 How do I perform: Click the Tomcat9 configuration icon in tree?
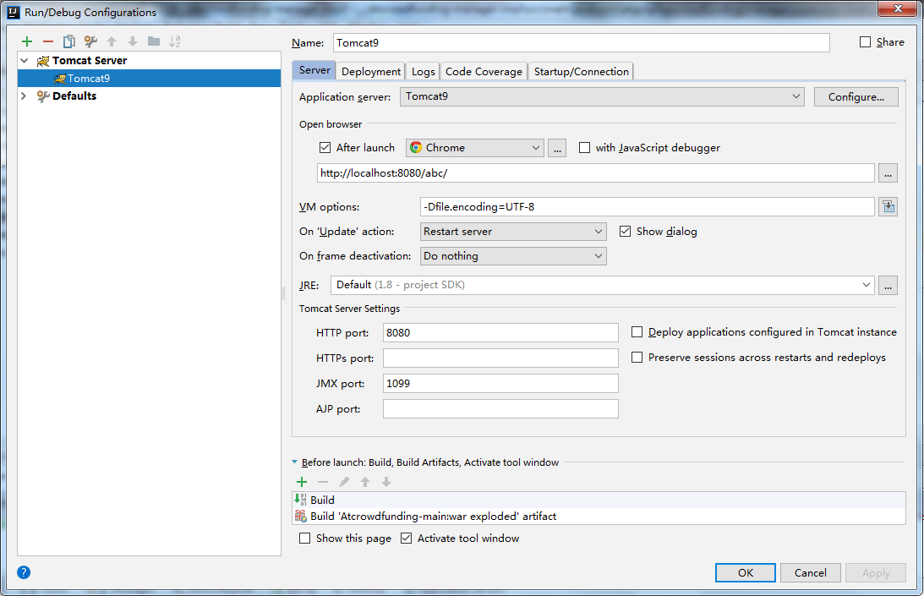(59, 79)
